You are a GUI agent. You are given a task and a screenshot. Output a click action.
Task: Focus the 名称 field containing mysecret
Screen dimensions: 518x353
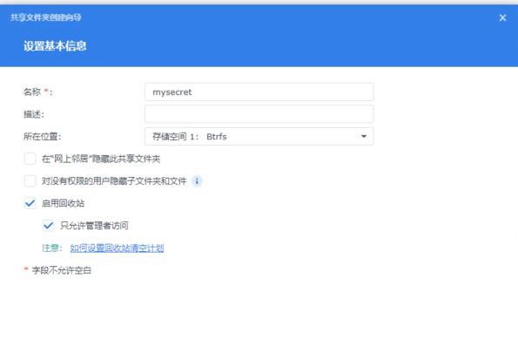259,92
